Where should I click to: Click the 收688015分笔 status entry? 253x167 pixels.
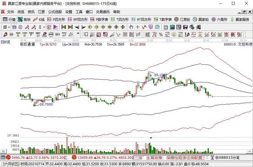[x=225, y=158]
